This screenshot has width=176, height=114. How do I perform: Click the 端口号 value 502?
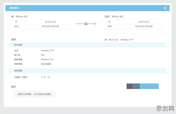[43, 55]
